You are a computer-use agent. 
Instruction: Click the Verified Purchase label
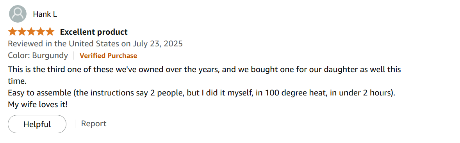(x=108, y=56)
